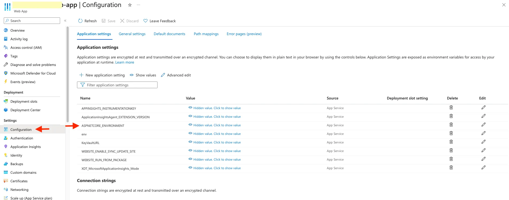Reveal the WEBSITE_RUN_FROM_PACKAGE hidden value

pos(215,160)
